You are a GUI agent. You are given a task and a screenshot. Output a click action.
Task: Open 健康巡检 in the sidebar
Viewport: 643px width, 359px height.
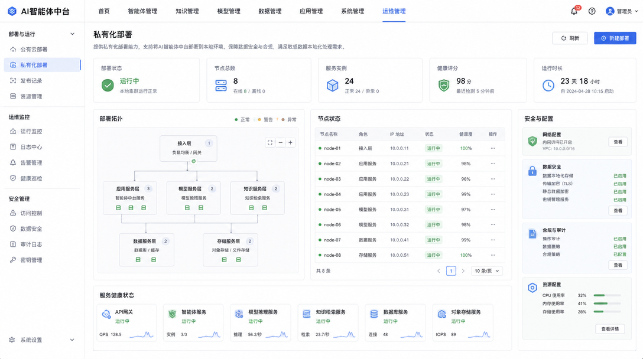(42, 178)
